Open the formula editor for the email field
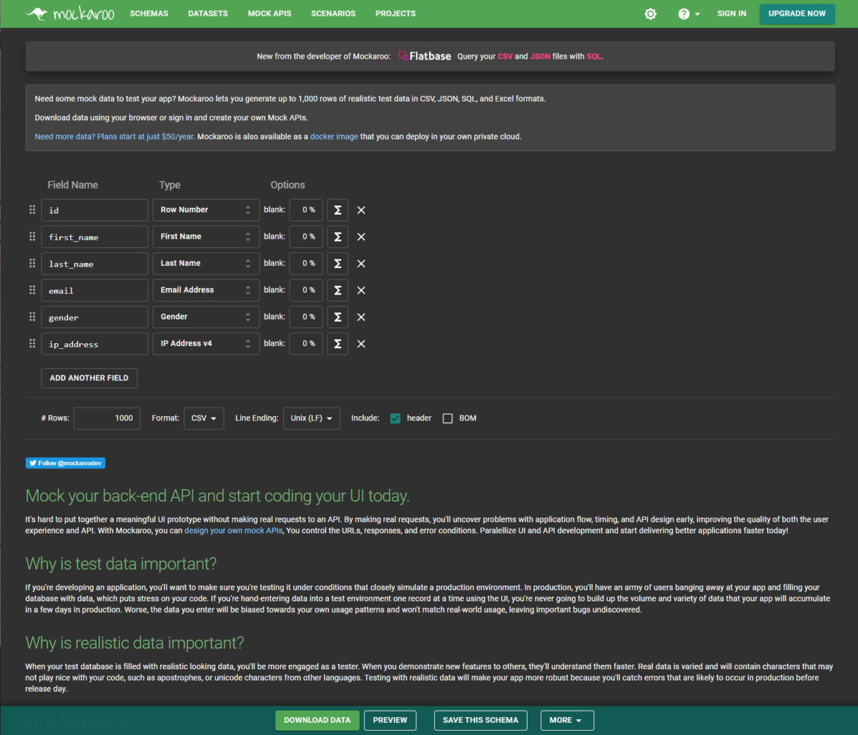This screenshot has width=858, height=735. (x=337, y=290)
